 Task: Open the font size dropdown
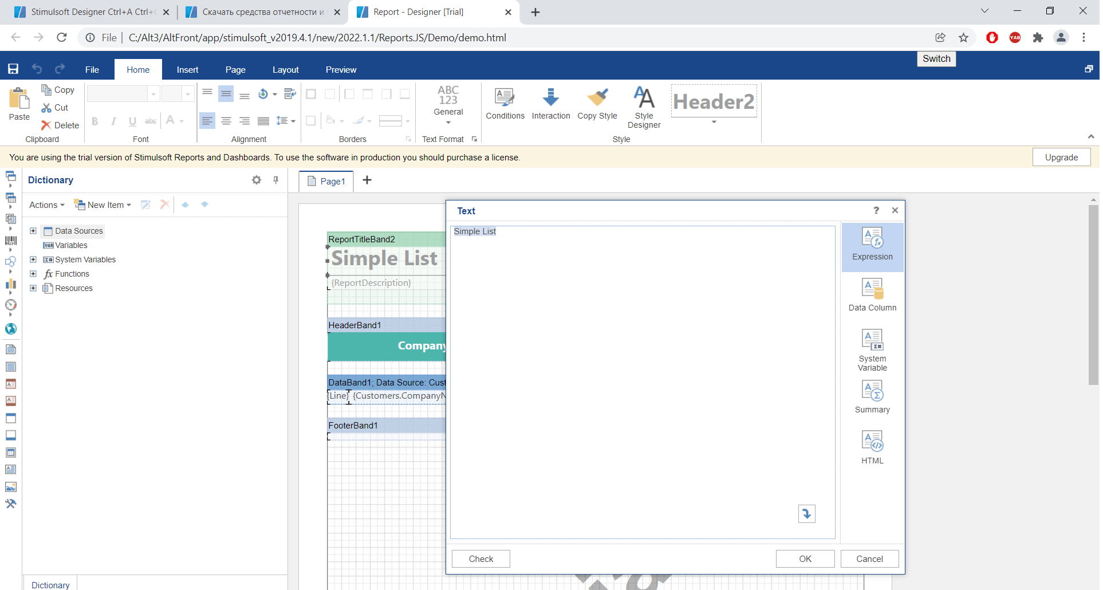tap(187, 93)
